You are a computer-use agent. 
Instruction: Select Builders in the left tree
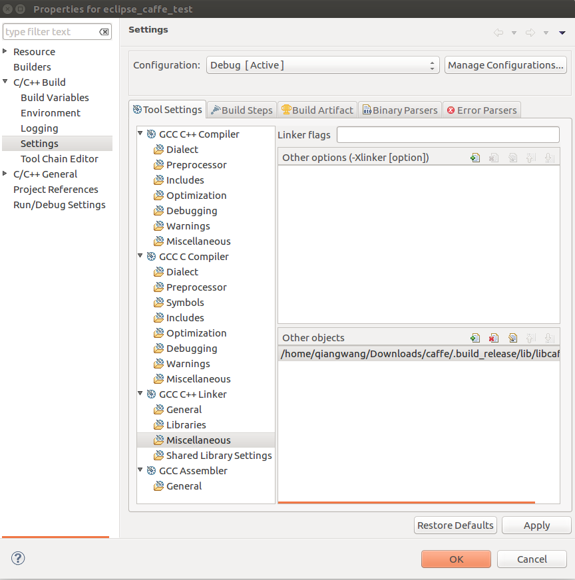coord(32,67)
